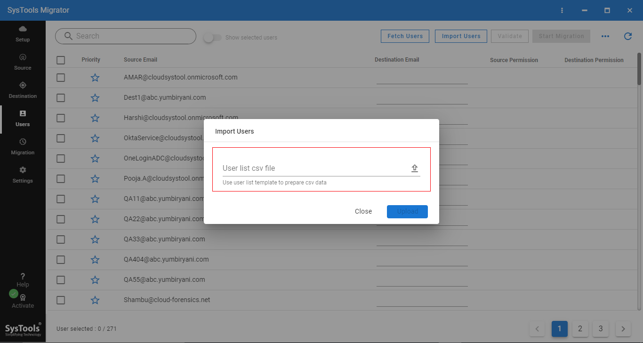
Task: Open the Settings panel
Action: click(x=22, y=174)
